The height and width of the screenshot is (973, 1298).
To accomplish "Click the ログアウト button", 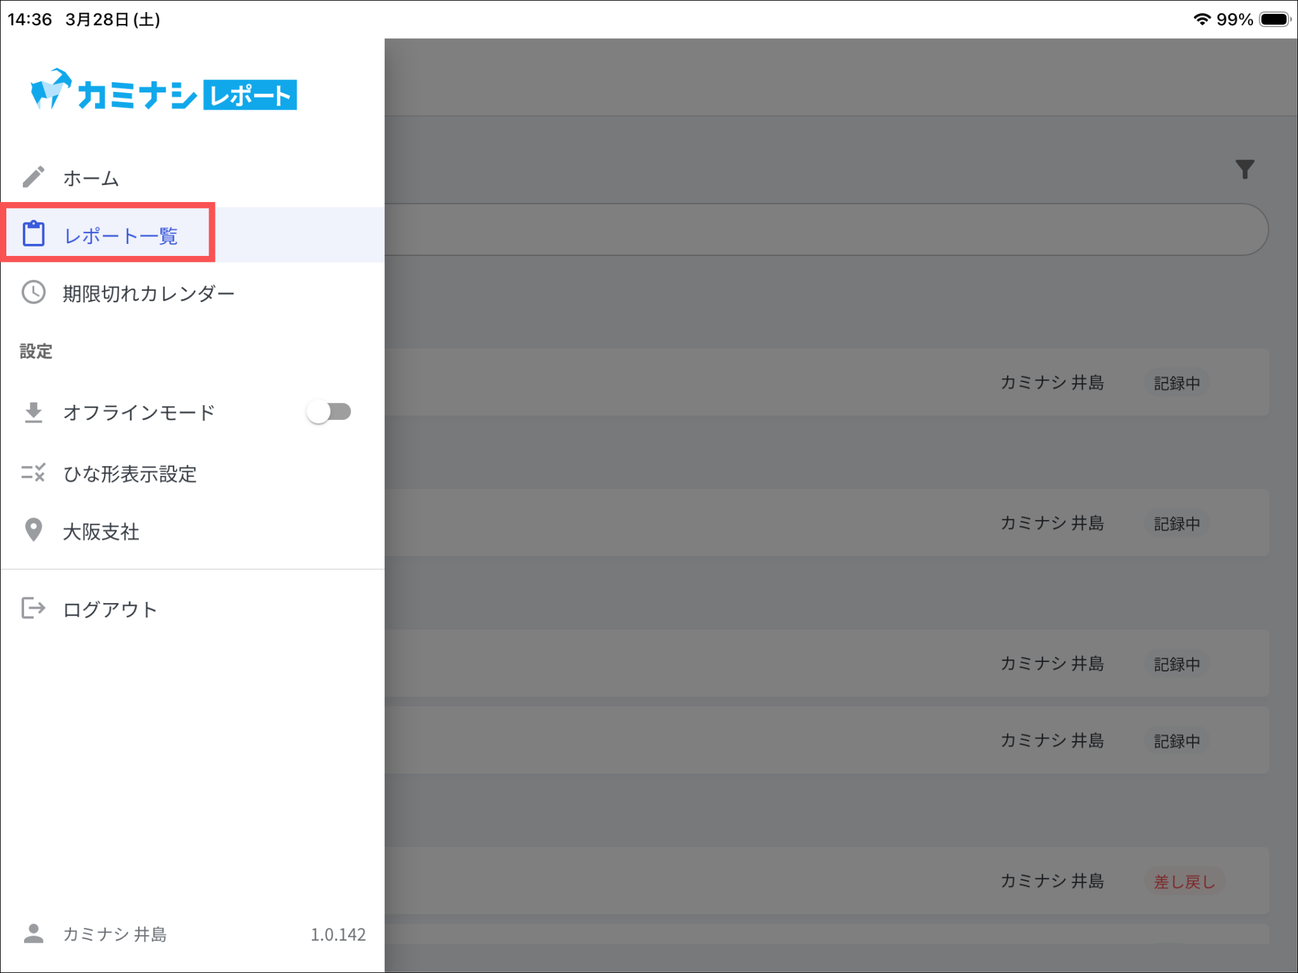I will [x=110, y=609].
